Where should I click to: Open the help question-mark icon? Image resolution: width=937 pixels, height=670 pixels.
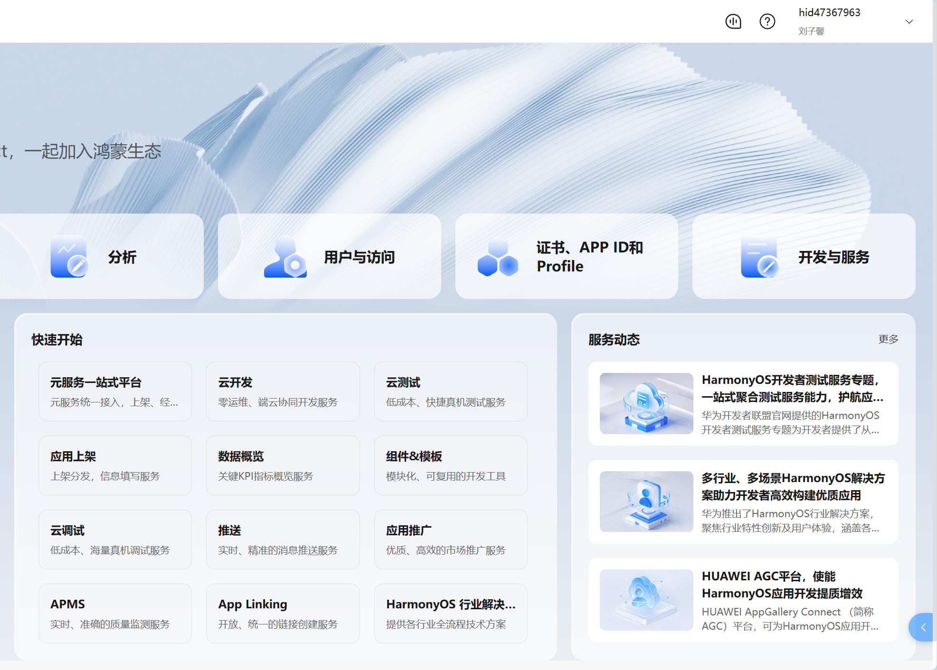pos(767,21)
